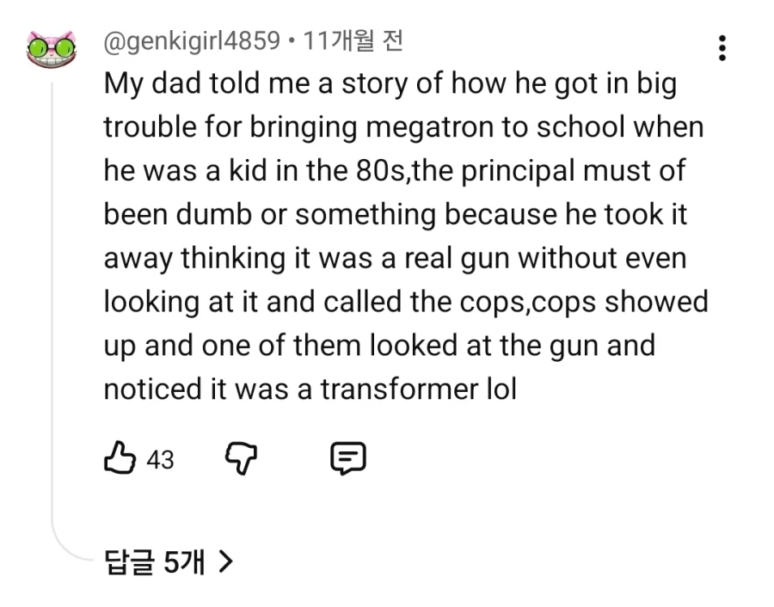Image resolution: width=774 pixels, height=607 pixels.
Task: Visit the commenter's profile picture link
Action: [52, 52]
